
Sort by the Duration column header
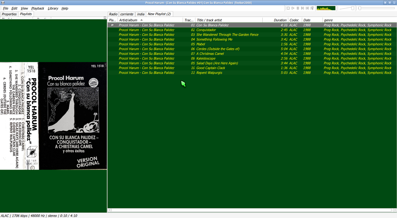pos(275,20)
